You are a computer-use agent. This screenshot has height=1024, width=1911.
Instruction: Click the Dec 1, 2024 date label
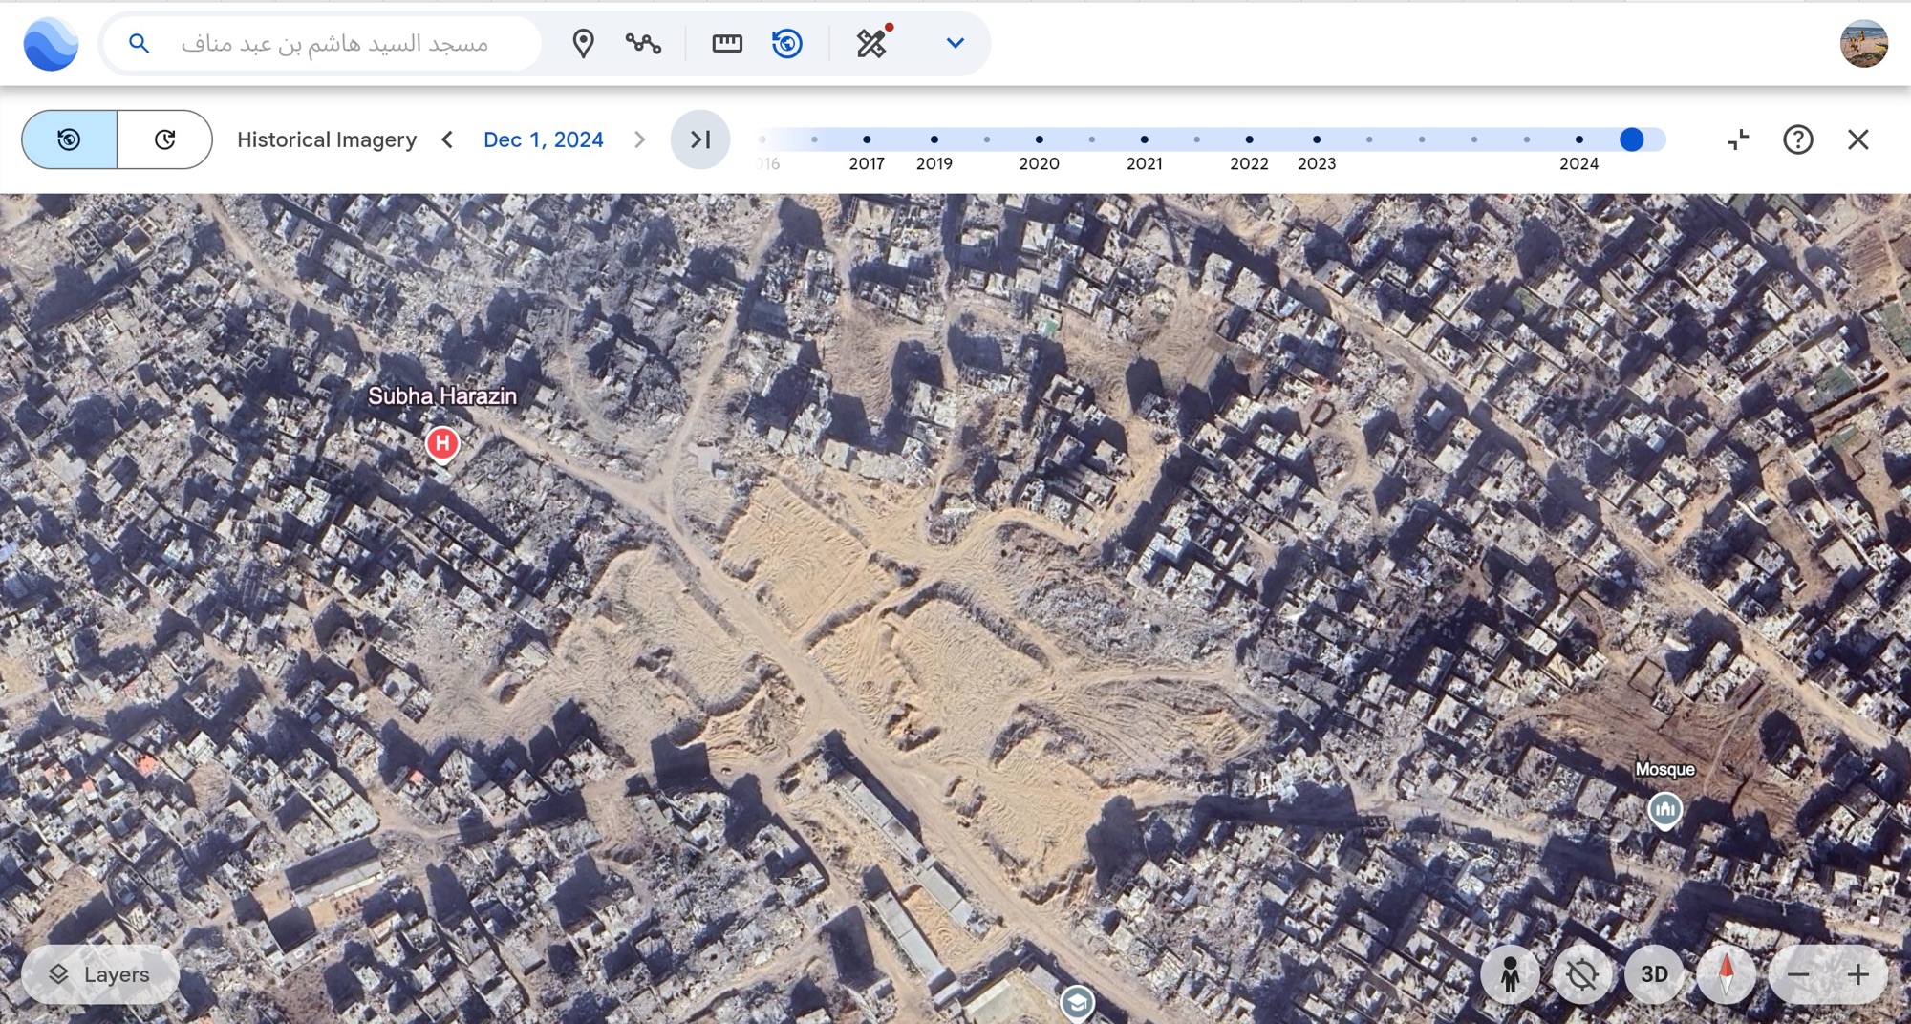pyautogui.click(x=543, y=139)
